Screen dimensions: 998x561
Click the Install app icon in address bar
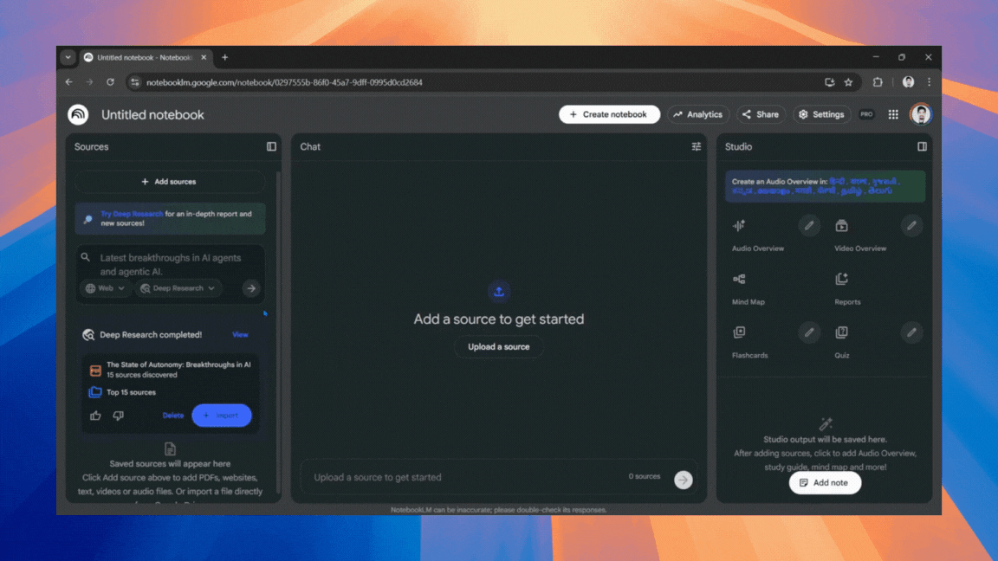[x=829, y=82]
